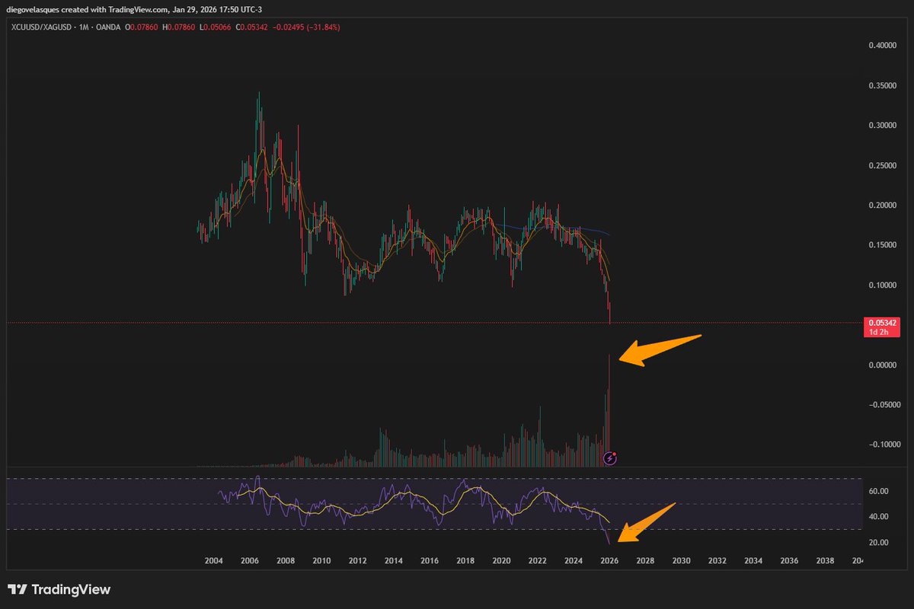The image size is (914, 609).
Task: Click the 2036 time axis label
Action: tap(789, 561)
